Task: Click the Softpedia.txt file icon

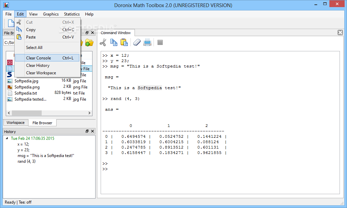Action: tap(10, 93)
